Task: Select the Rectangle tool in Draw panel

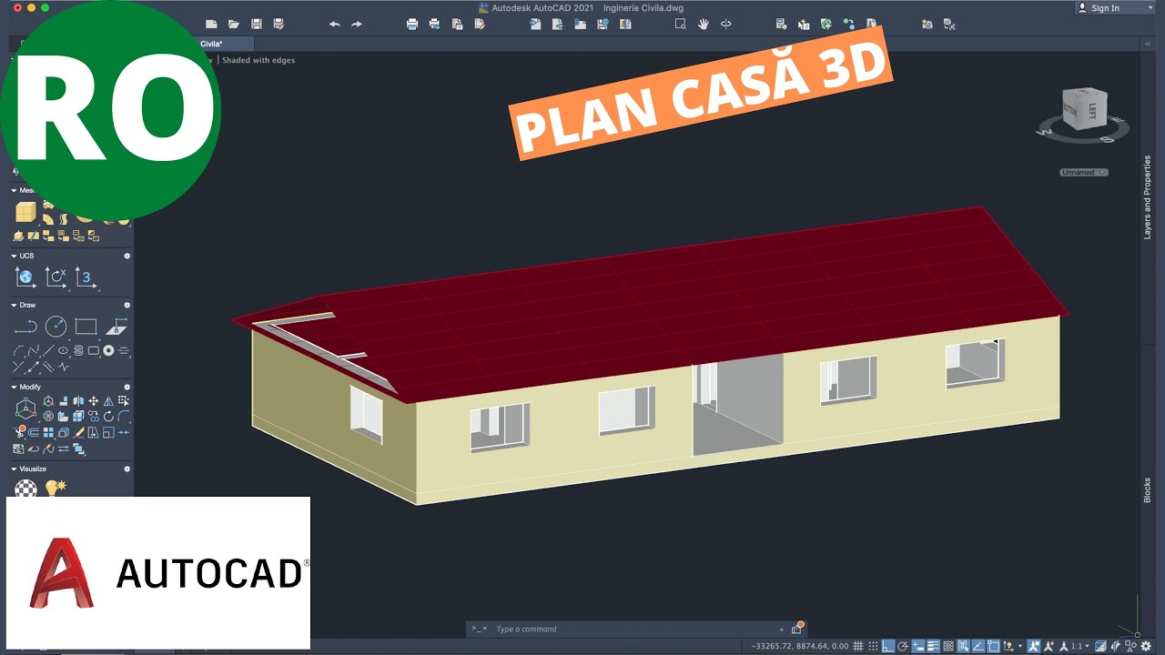Action: click(86, 326)
